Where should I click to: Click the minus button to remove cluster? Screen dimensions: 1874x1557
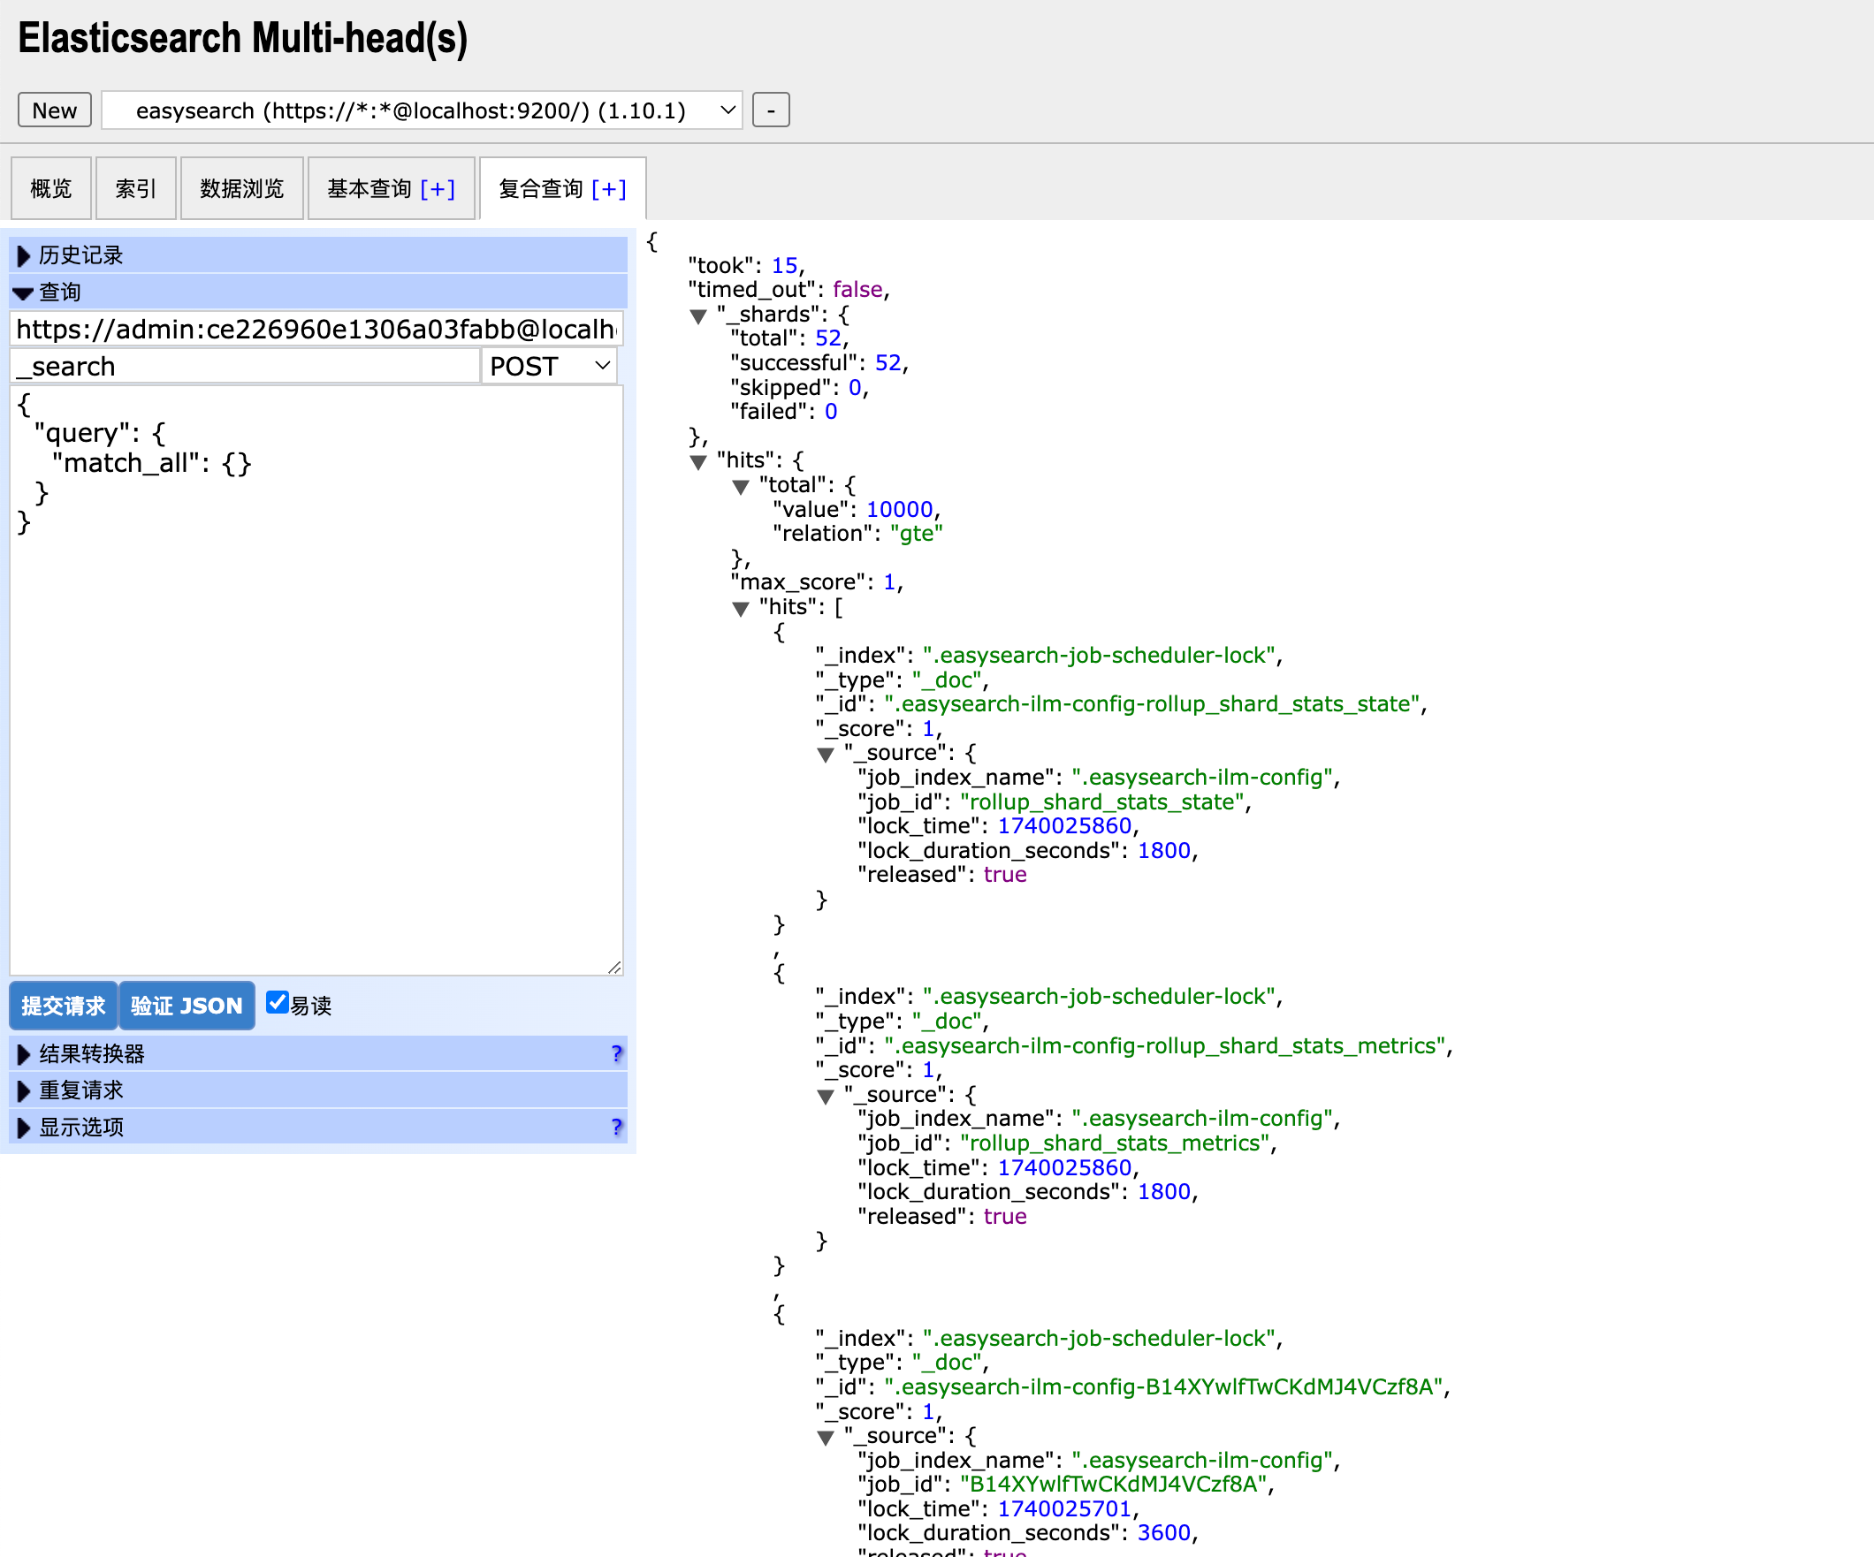[771, 110]
